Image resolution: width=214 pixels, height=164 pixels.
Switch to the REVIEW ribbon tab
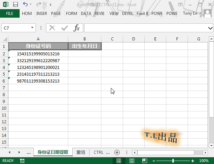(x=100, y=14)
